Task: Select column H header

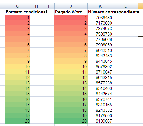Action: point(36,6)
